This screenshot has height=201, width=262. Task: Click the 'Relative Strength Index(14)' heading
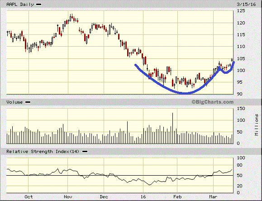click(43, 152)
